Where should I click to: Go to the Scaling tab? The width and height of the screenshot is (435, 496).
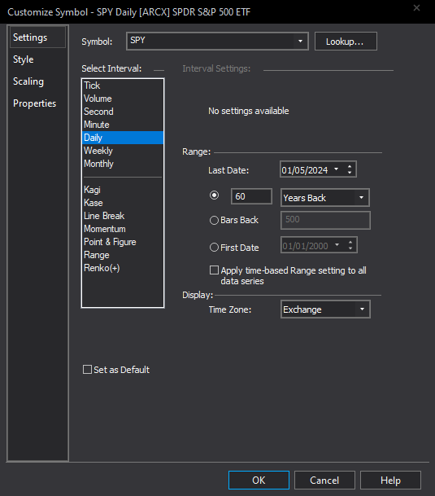pos(28,81)
